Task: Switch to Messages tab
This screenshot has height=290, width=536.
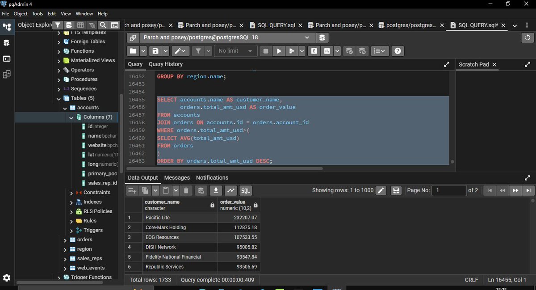Action: point(177,178)
